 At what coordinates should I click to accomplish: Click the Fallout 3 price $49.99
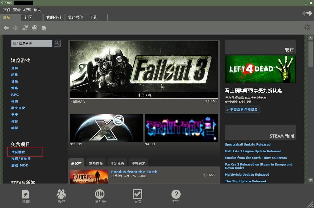coord(211,101)
